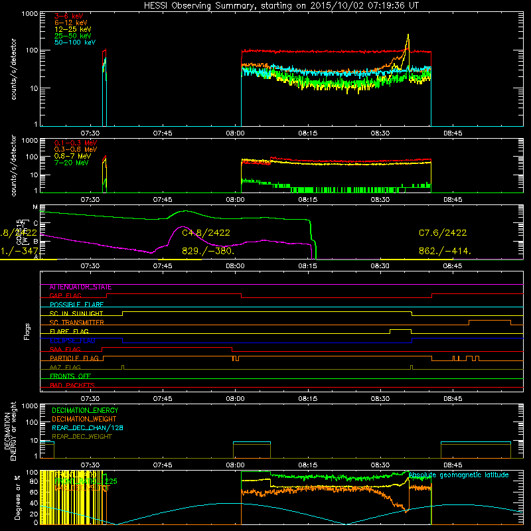The height and width of the screenshot is (531, 531).
Task: Click the 7-20 MeV legend label
Action: tap(71, 163)
